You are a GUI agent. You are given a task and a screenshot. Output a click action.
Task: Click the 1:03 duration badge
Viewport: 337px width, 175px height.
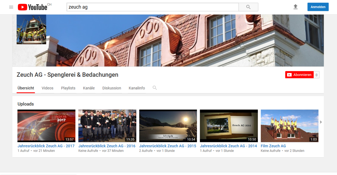click(x=313, y=139)
